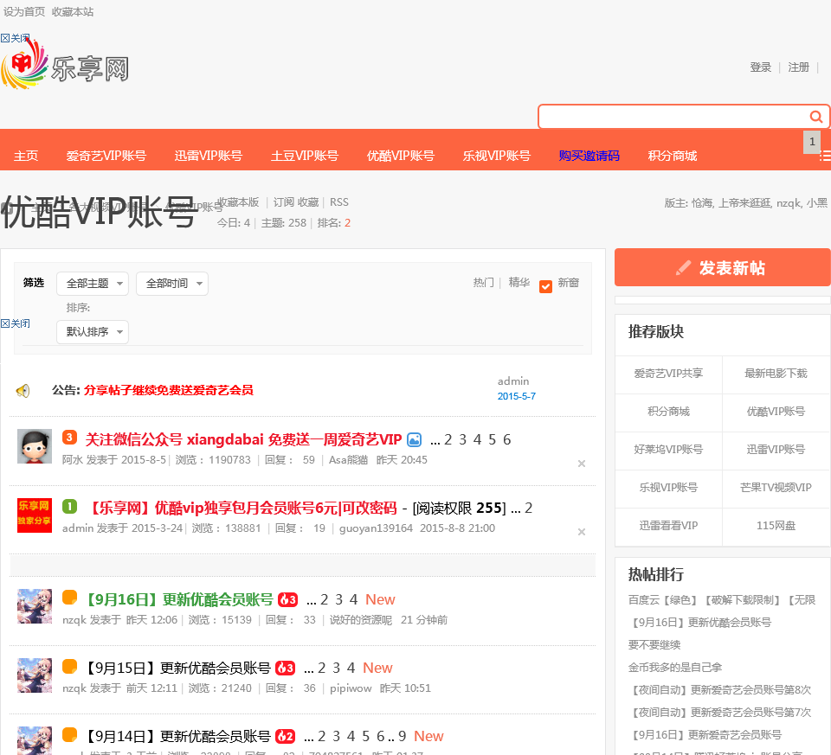Click the 订阅 link

284,202
